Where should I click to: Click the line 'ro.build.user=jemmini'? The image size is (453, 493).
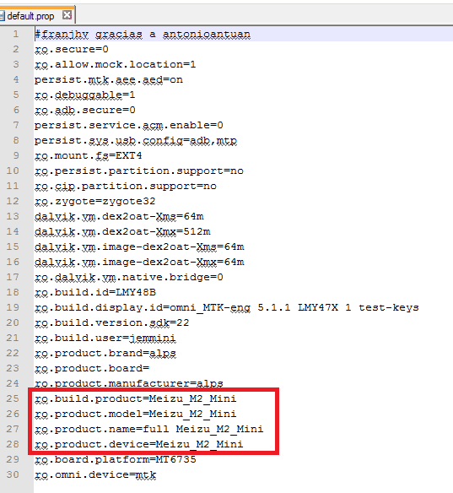(x=105, y=338)
